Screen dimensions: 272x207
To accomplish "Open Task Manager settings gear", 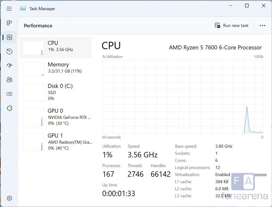I will 10,198.
